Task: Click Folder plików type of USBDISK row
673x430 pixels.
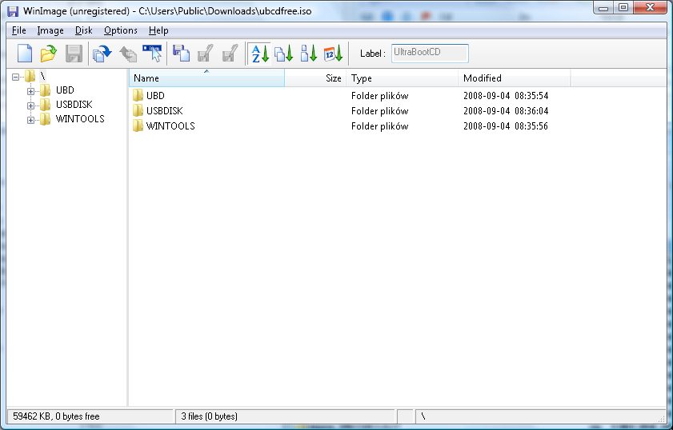Action: [x=379, y=111]
